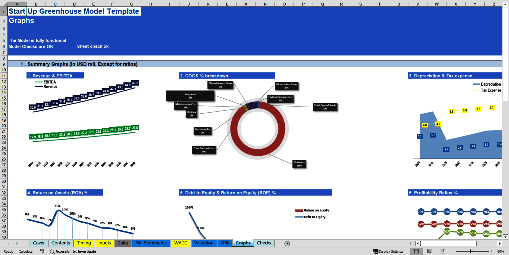
Task: Click Accessibility: Investigate in status bar
Action: coord(73,251)
